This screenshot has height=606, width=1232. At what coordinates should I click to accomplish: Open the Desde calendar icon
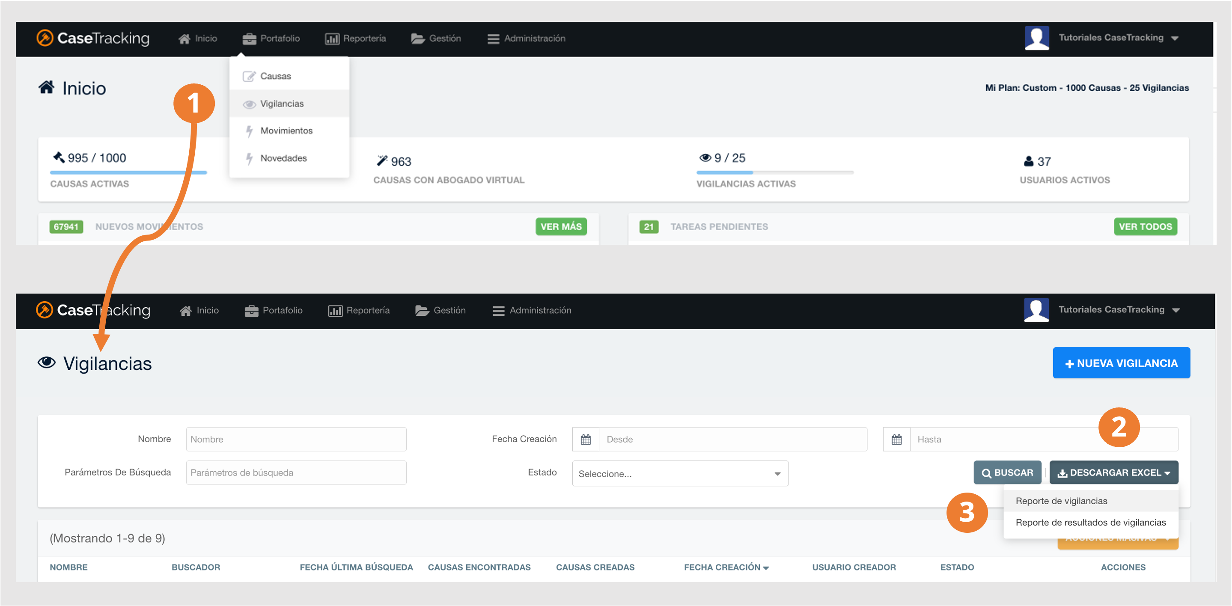[585, 439]
